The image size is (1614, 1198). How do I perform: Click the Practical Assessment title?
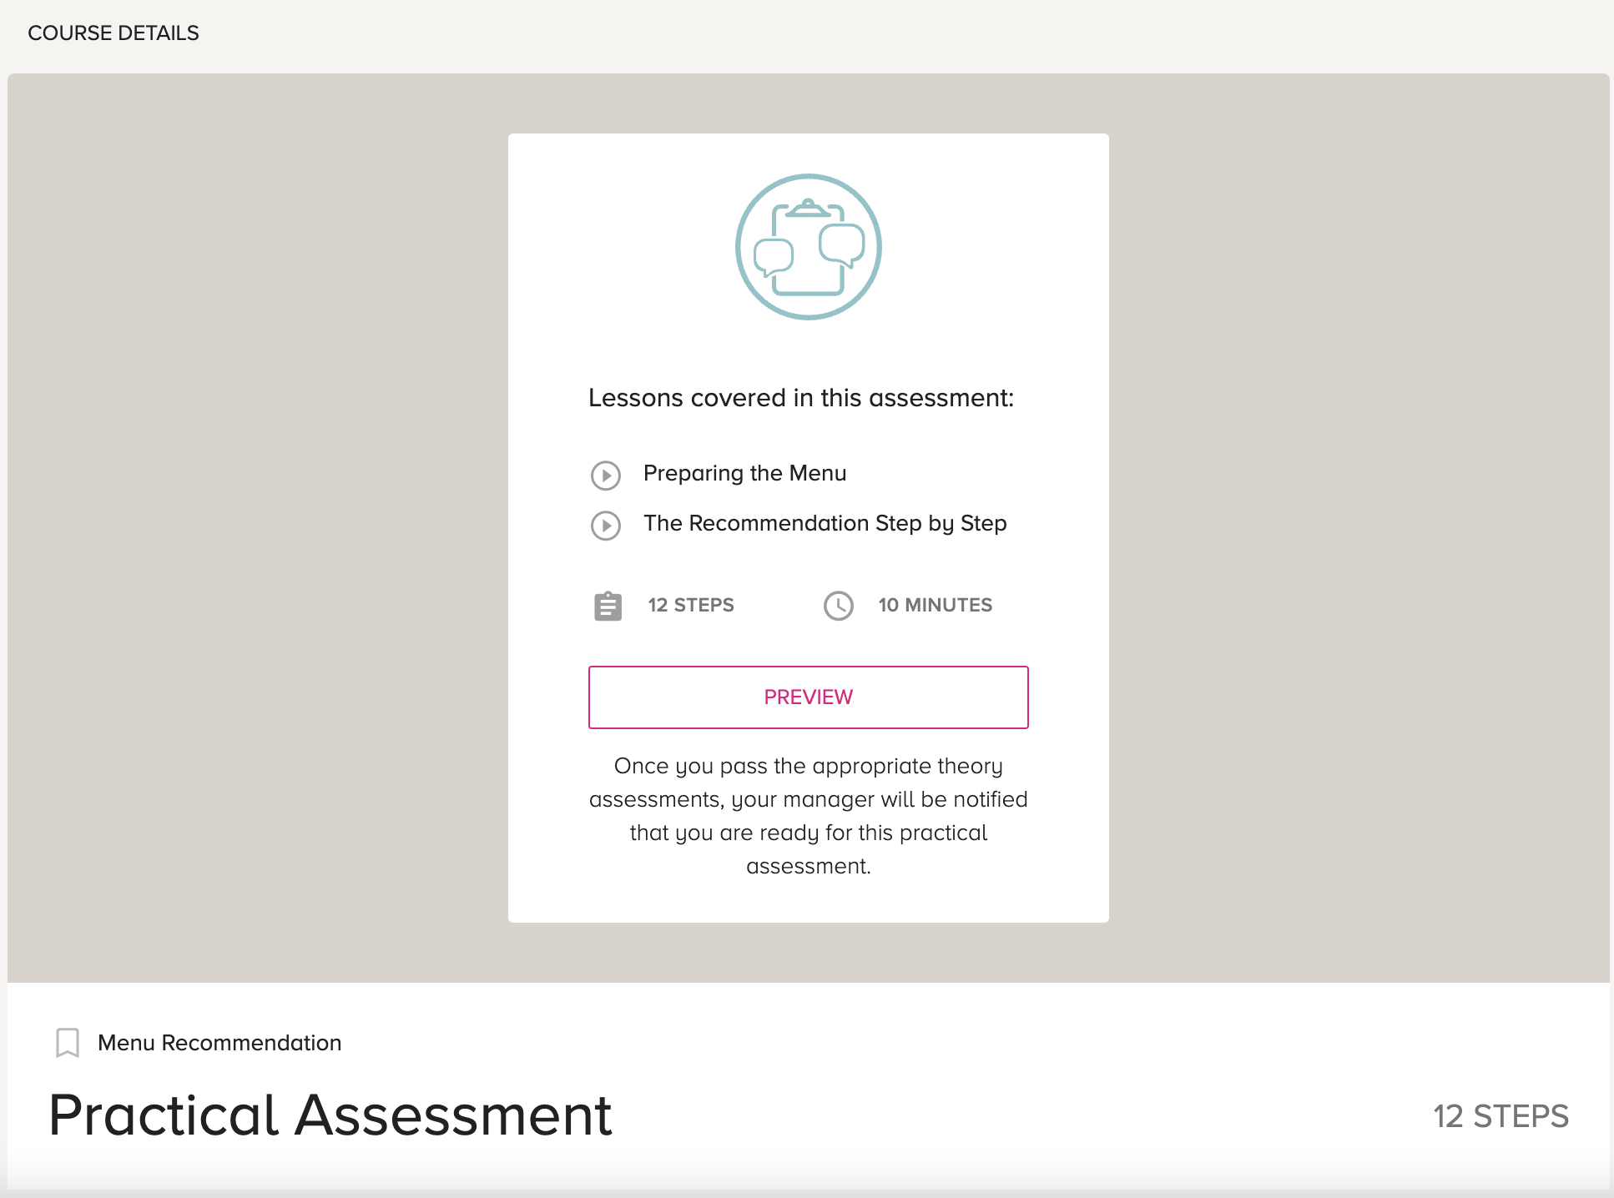[330, 1115]
